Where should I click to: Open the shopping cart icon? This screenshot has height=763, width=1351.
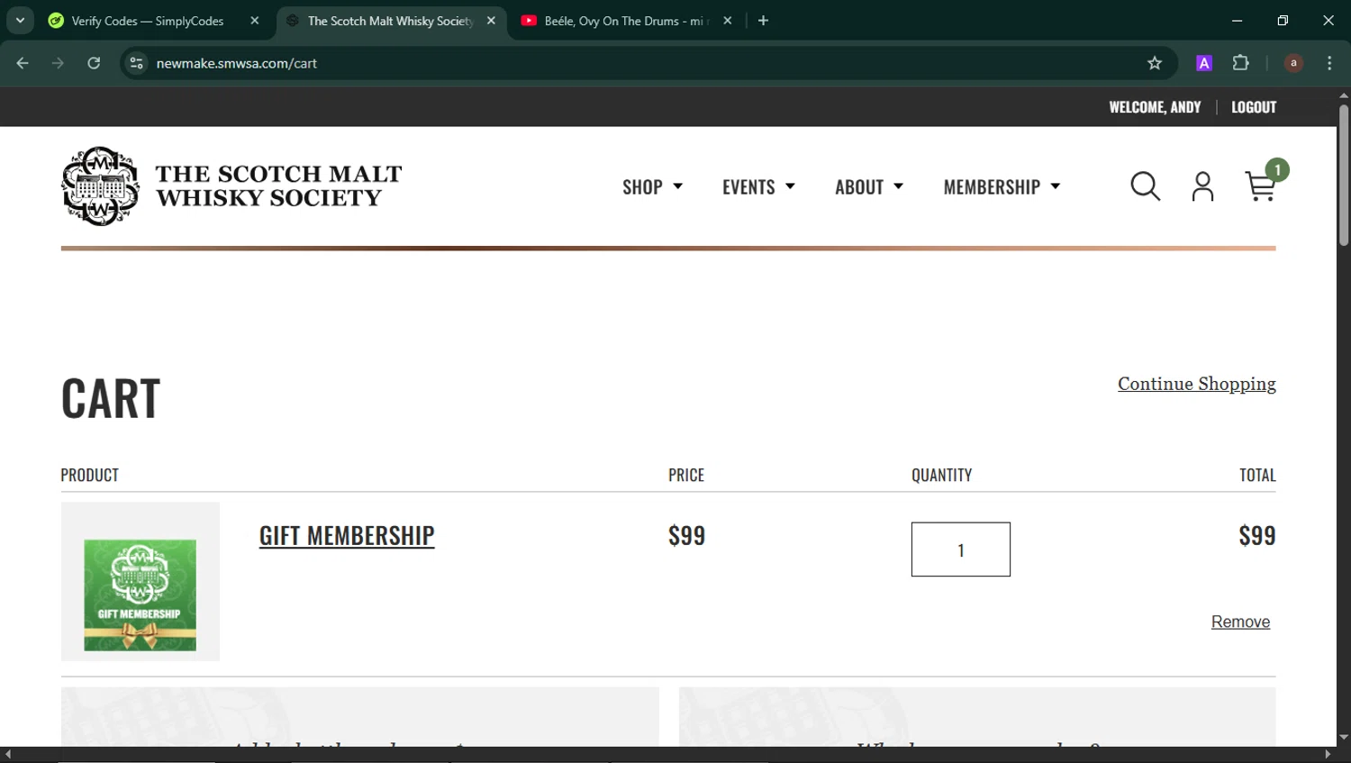(1261, 185)
